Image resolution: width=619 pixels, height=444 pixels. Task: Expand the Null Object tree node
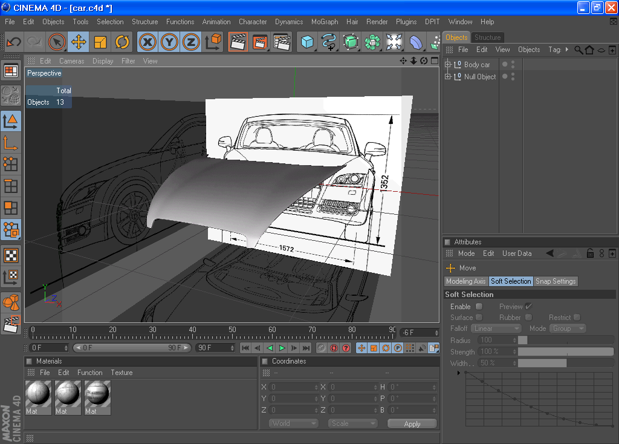pyautogui.click(x=448, y=77)
